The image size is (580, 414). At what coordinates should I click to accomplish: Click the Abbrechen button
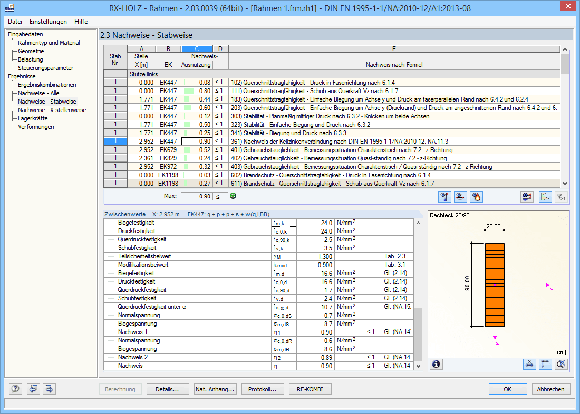(551, 389)
